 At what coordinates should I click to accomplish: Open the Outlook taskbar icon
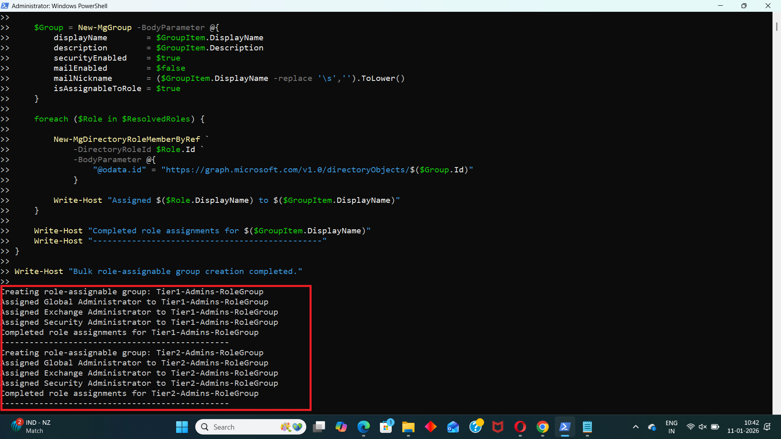tap(453, 427)
